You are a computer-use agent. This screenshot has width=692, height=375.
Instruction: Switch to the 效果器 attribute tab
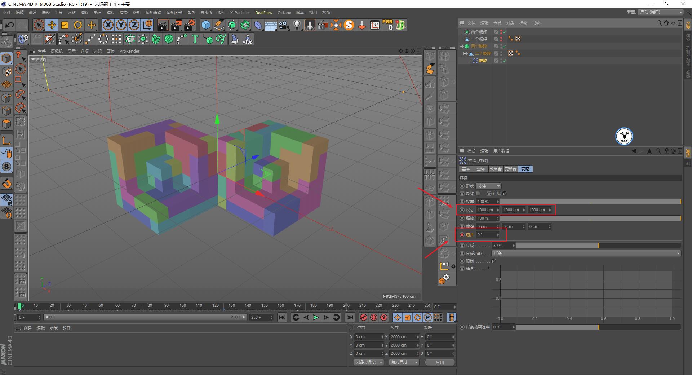496,168
